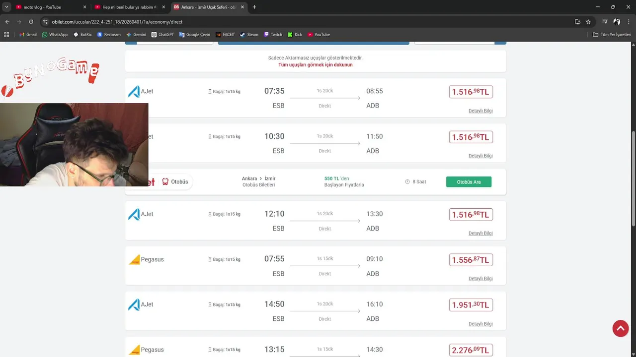Image resolution: width=636 pixels, height=357 pixels.
Task: Select the 1.951,30 TL AJet price
Action: pos(471,305)
